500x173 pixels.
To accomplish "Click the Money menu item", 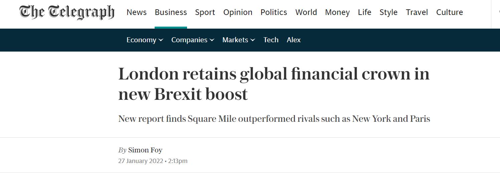I will click(337, 12).
